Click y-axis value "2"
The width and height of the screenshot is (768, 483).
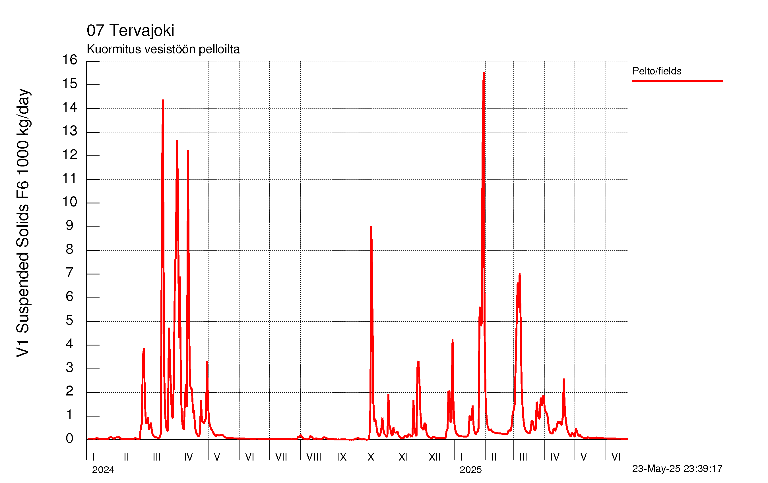(x=69, y=391)
